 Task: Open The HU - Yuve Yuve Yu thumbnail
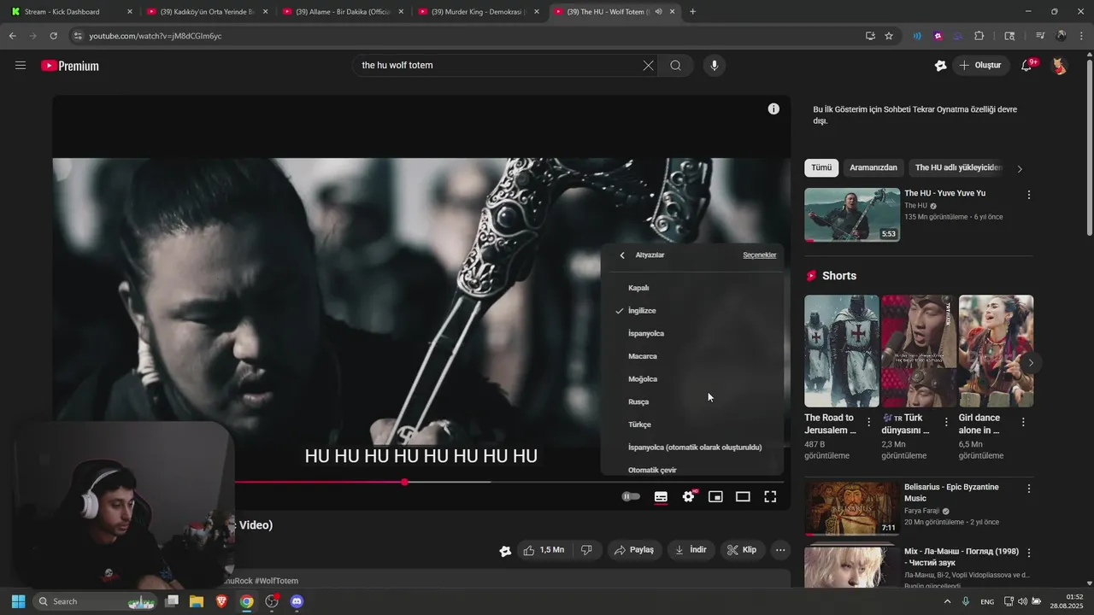tap(852, 215)
